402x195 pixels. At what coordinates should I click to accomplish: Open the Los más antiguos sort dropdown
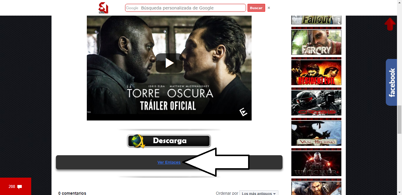click(x=259, y=194)
